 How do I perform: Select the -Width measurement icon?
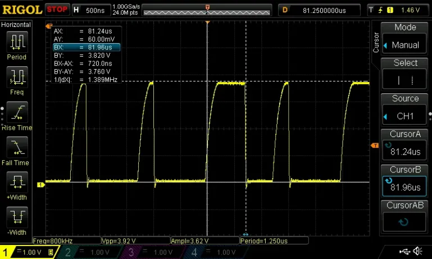click(17, 217)
